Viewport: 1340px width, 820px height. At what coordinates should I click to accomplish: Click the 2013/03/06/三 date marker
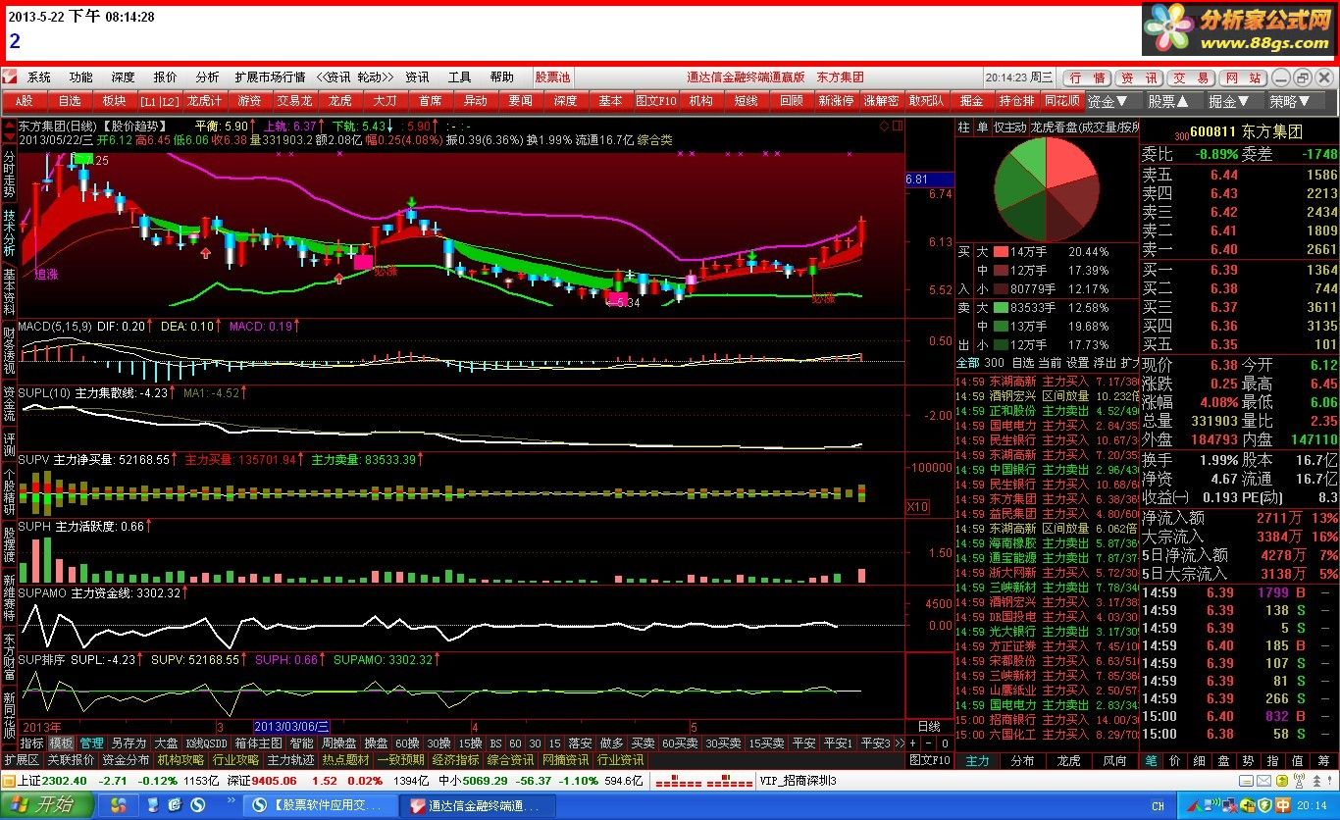tap(291, 726)
